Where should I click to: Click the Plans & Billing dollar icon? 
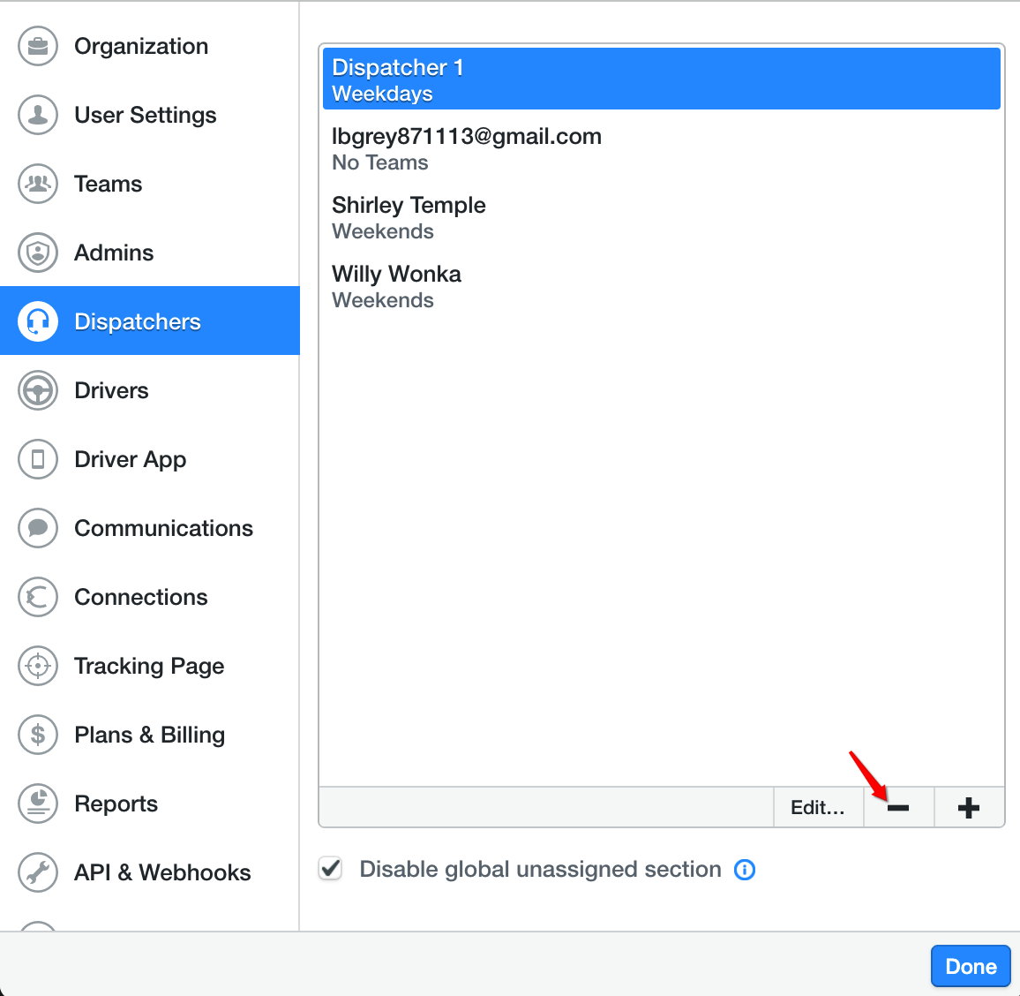click(38, 735)
